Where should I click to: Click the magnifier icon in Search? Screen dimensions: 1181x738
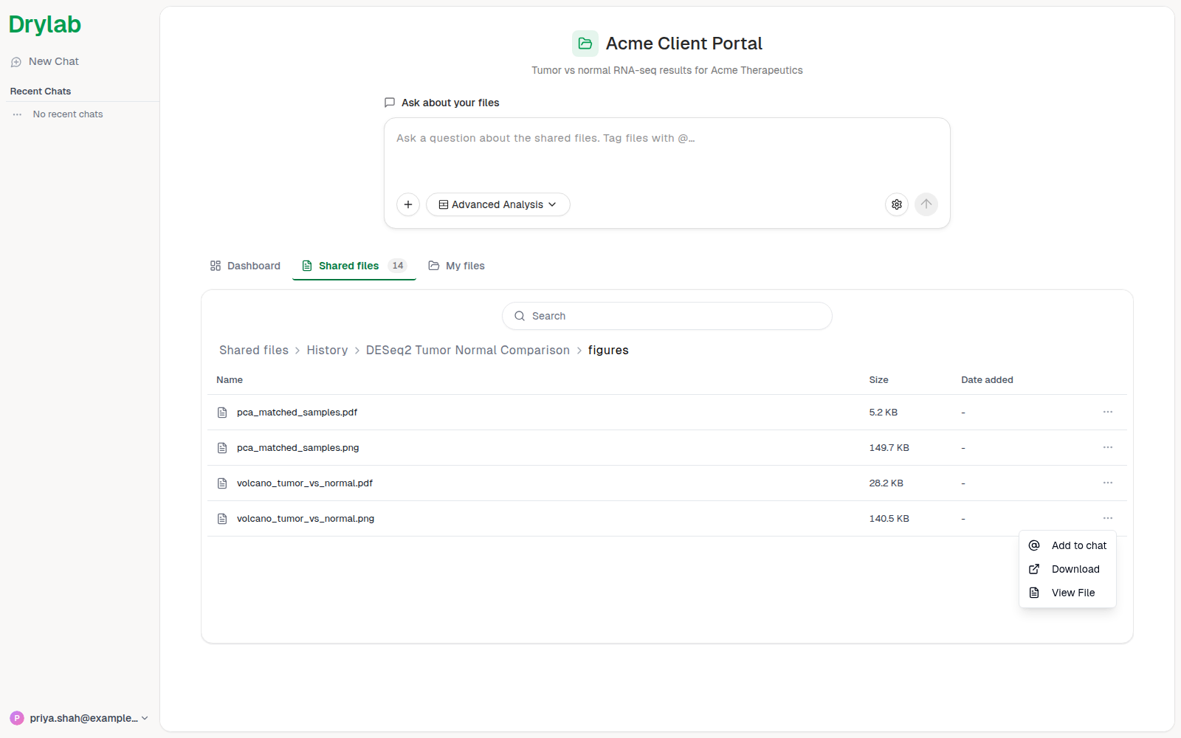pos(520,316)
